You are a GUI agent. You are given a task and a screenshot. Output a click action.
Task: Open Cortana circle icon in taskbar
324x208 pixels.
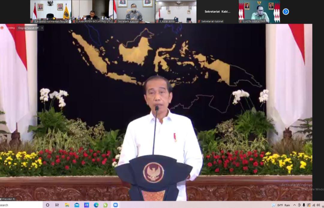tap(47, 205)
